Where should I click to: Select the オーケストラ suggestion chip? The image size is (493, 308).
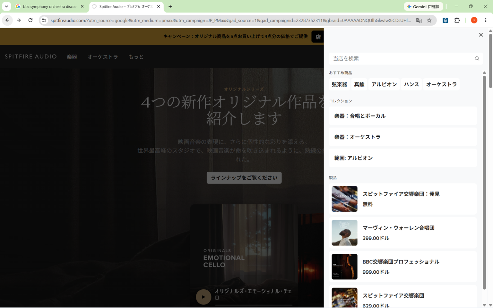[x=441, y=84]
